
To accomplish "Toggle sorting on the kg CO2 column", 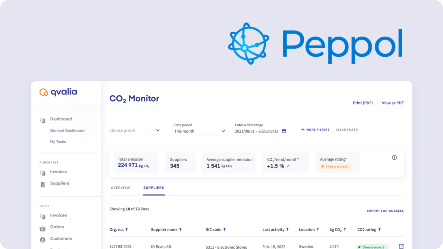I will pos(345,229).
